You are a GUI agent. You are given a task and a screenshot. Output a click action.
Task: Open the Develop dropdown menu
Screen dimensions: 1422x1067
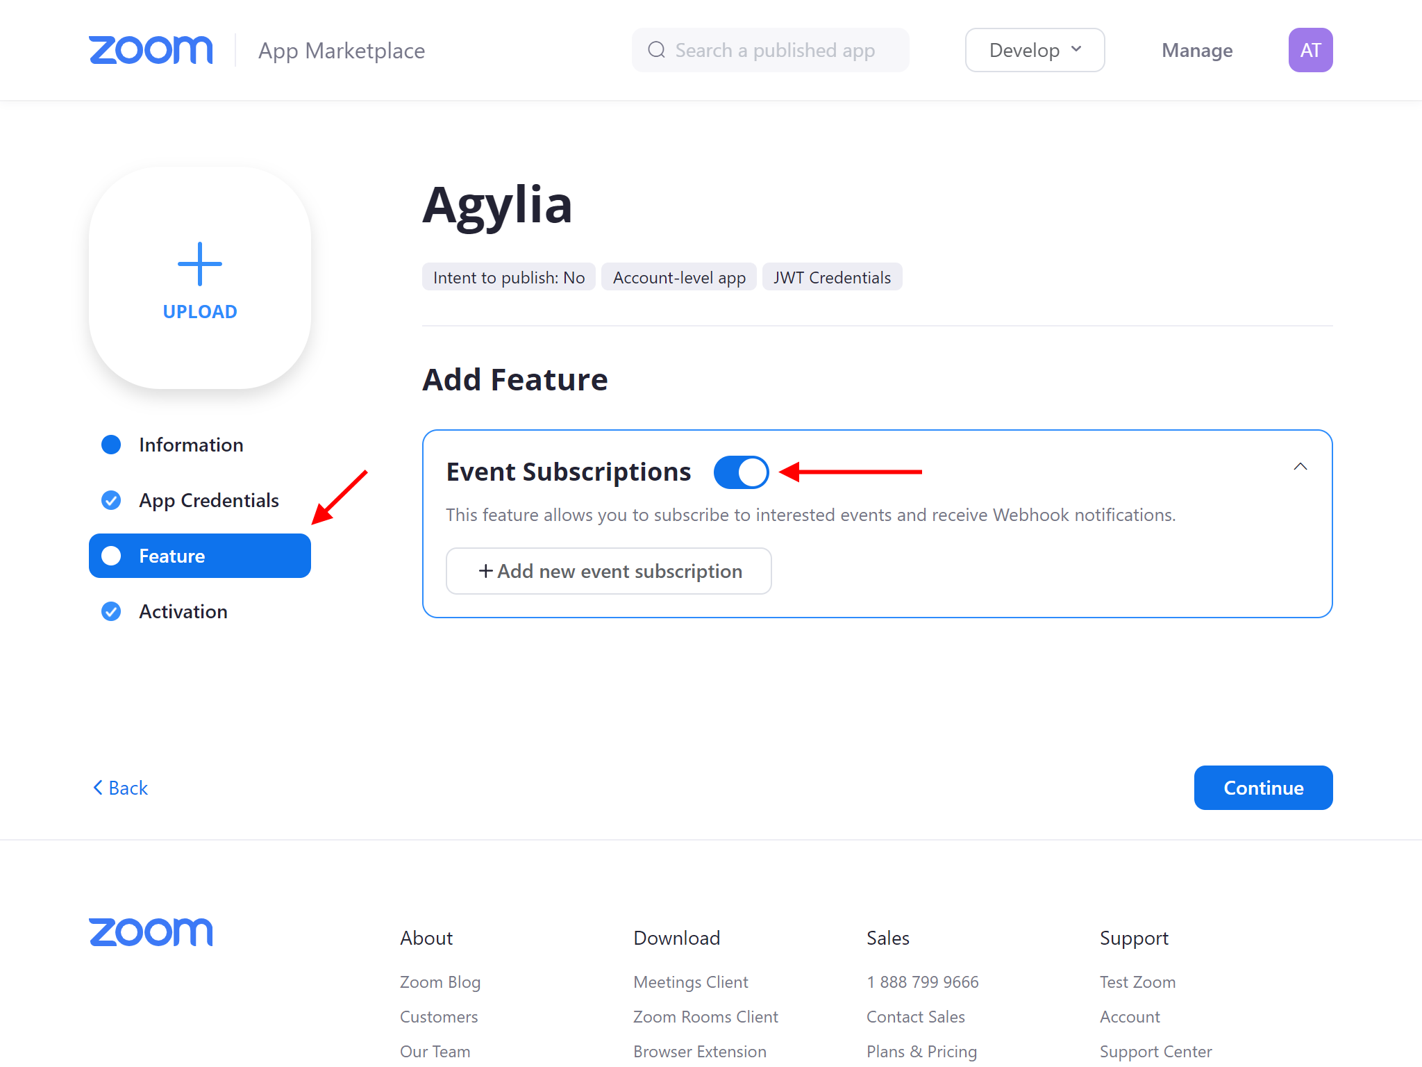pyautogui.click(x=1035, y=50)
